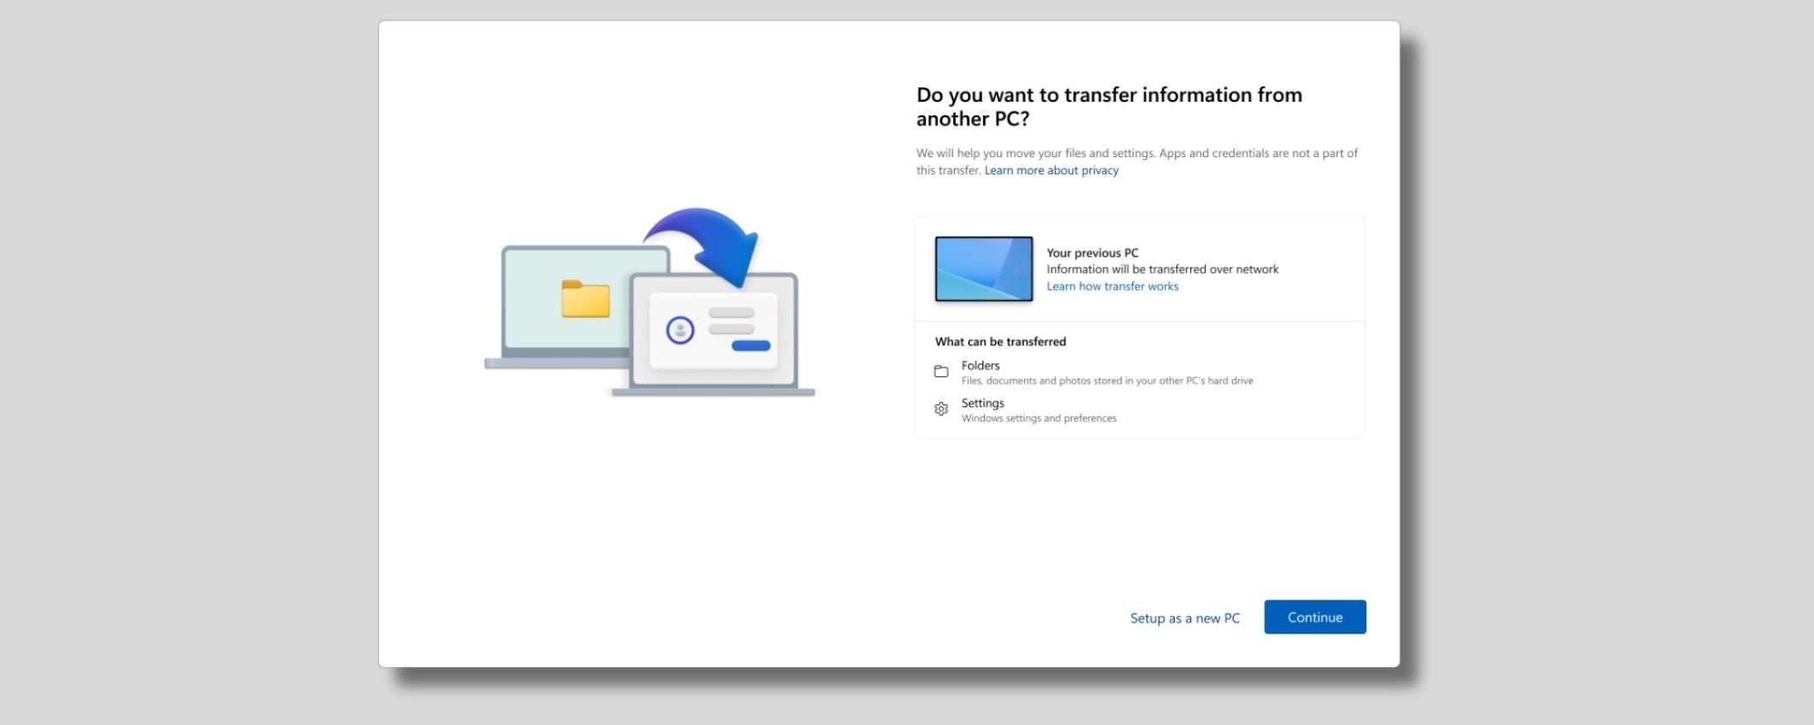Open the Learn more about privacy link

1051,170
